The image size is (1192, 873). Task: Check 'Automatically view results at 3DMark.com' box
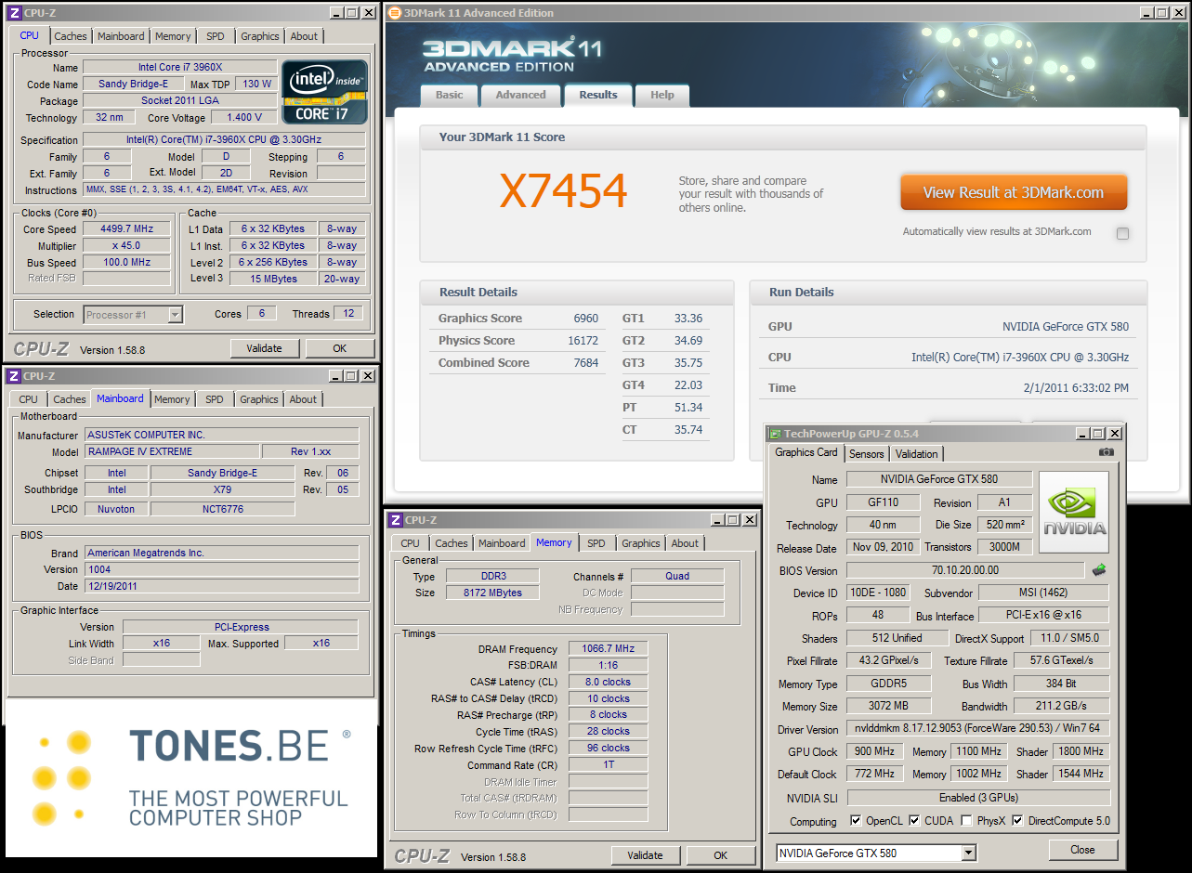coord(1122,234)
